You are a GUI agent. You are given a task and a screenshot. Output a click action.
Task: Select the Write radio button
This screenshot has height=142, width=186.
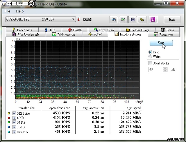click(x=150, y=57)
